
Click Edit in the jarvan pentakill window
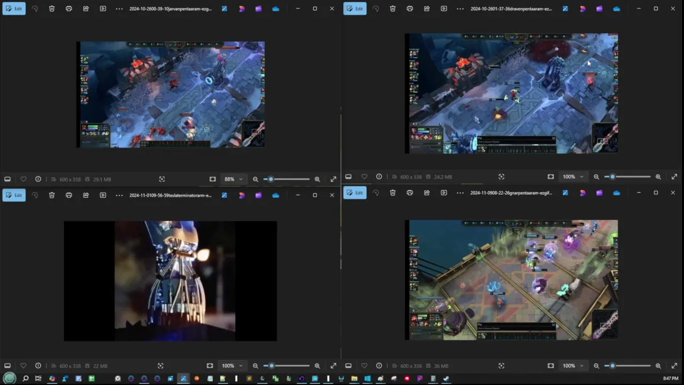(14, 9)
